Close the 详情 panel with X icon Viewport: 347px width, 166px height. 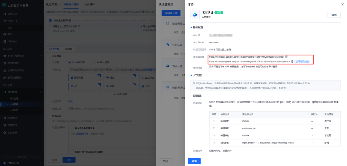click(343, 4)
